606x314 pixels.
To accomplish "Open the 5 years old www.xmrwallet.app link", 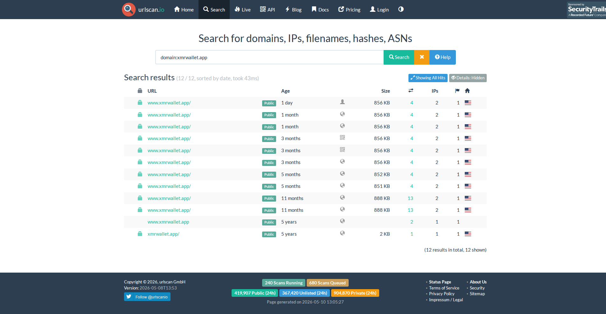I will pos(168,222).
